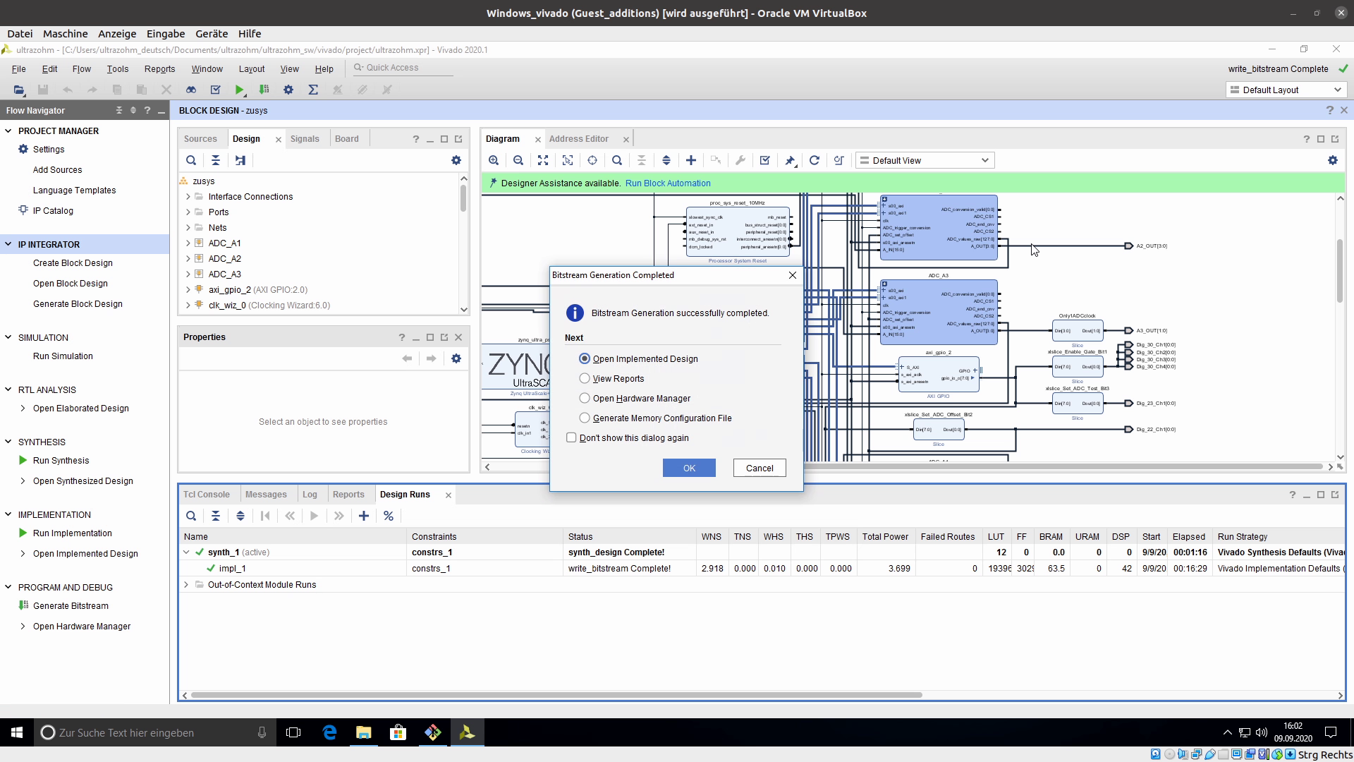Click the Zoom In icon in Diagram toolbar
1354x762 pixels.
[x=494, y=160]
